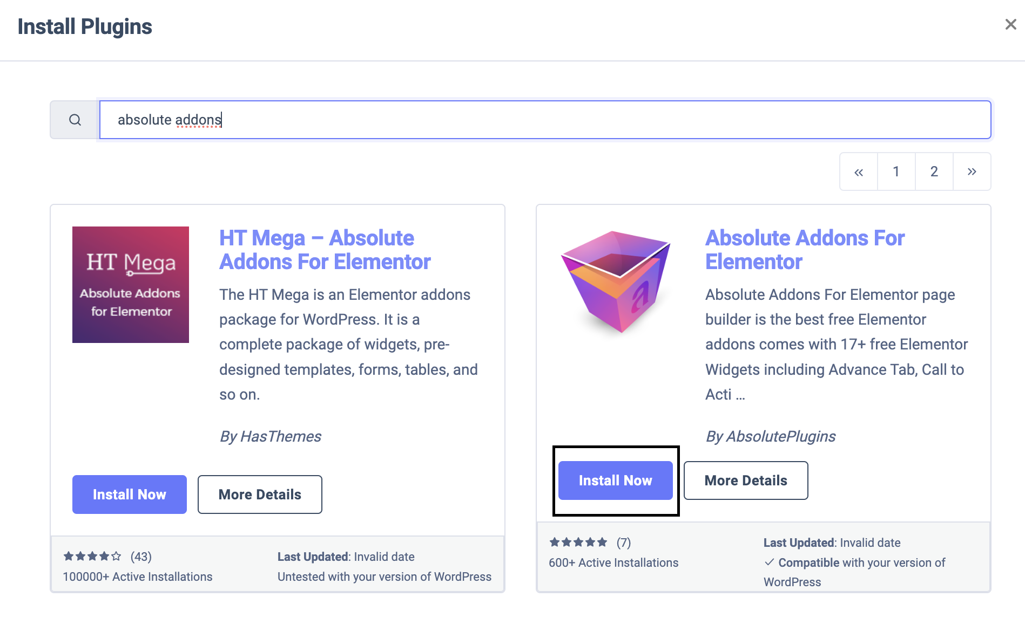Close the Install Plugins dialog

(1010, 24)
